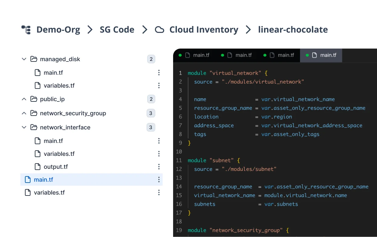
Task: Click the managed_disk folder icon
Action: point(34,59)
